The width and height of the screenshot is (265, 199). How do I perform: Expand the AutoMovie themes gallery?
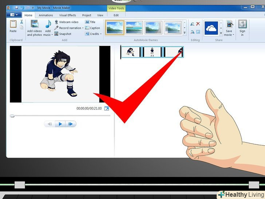click(185, 33)
